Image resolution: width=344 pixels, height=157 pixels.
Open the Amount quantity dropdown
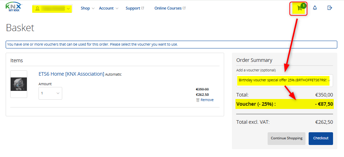tap(50, 93)
